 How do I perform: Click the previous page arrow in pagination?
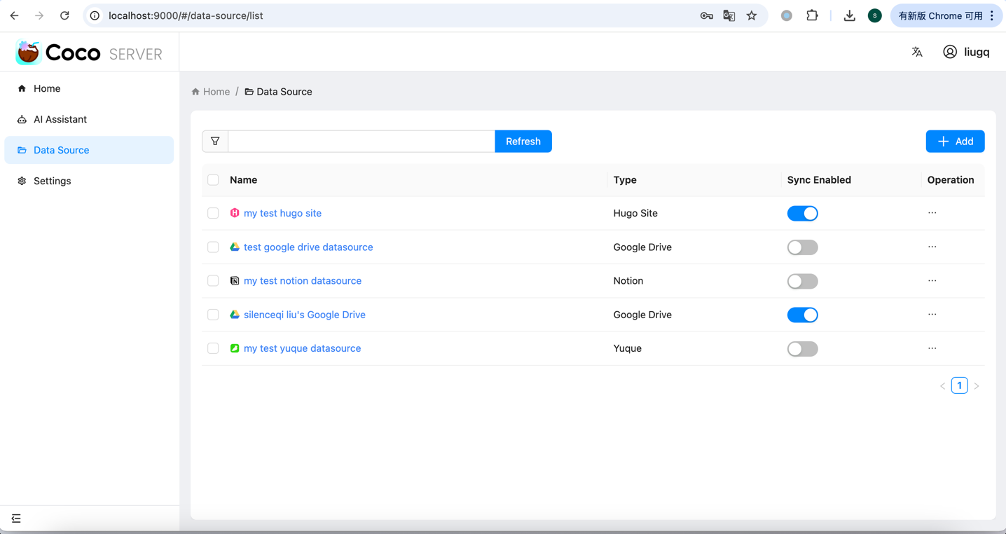click(942, 386)
